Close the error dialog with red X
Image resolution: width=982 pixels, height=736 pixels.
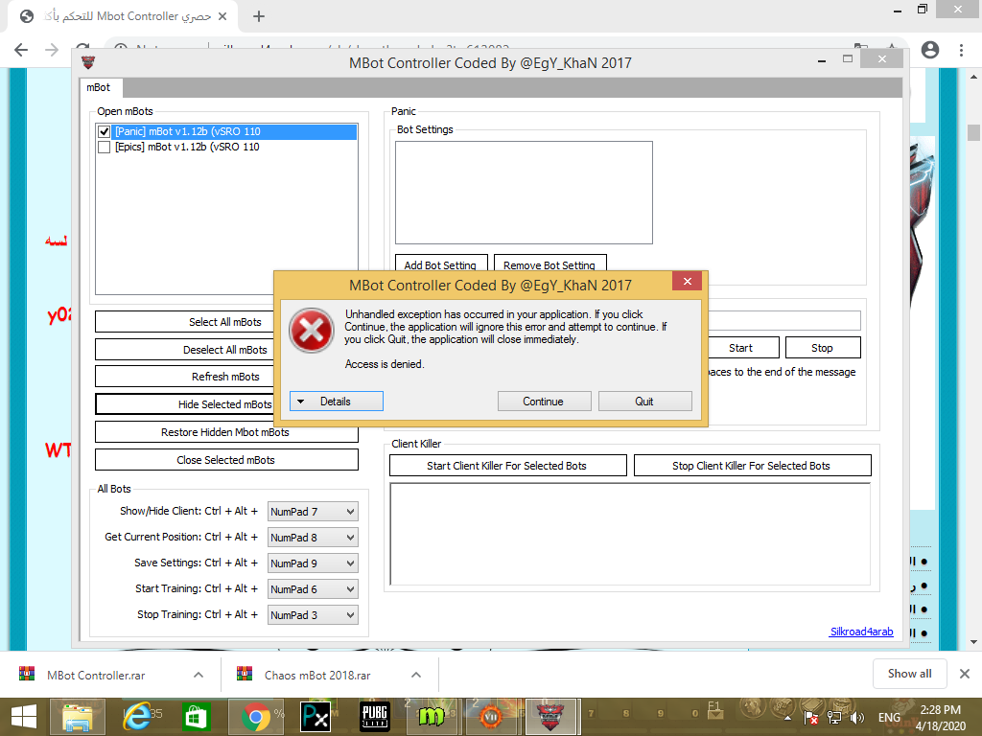(x=687, y=281)
